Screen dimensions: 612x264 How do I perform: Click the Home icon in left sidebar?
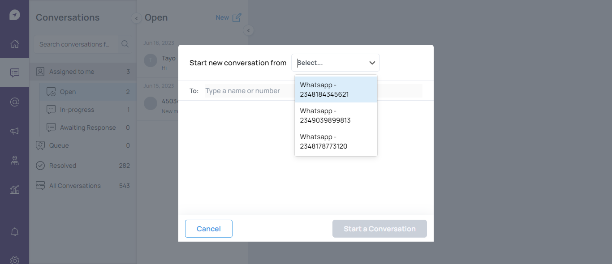pos(15,44)
